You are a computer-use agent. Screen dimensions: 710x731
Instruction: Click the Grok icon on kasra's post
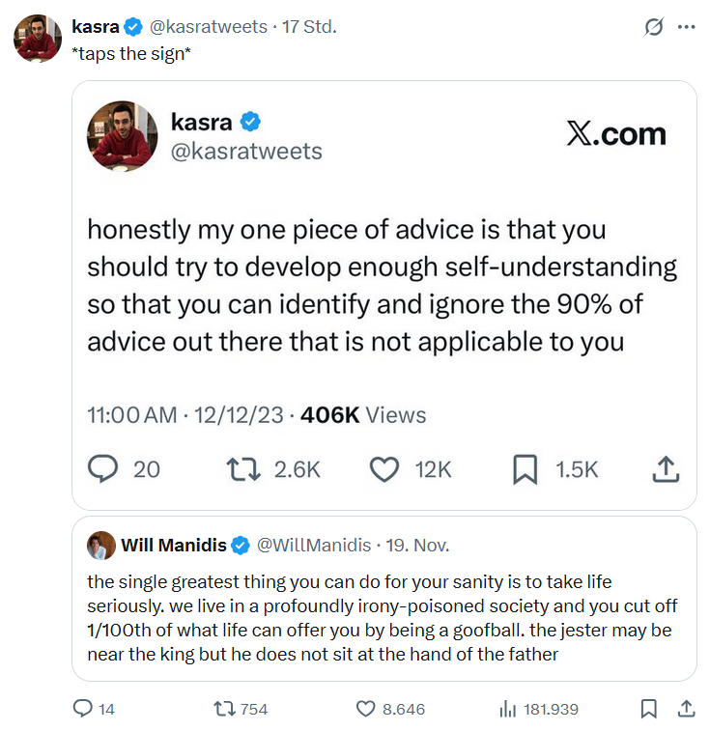[654, 27]
